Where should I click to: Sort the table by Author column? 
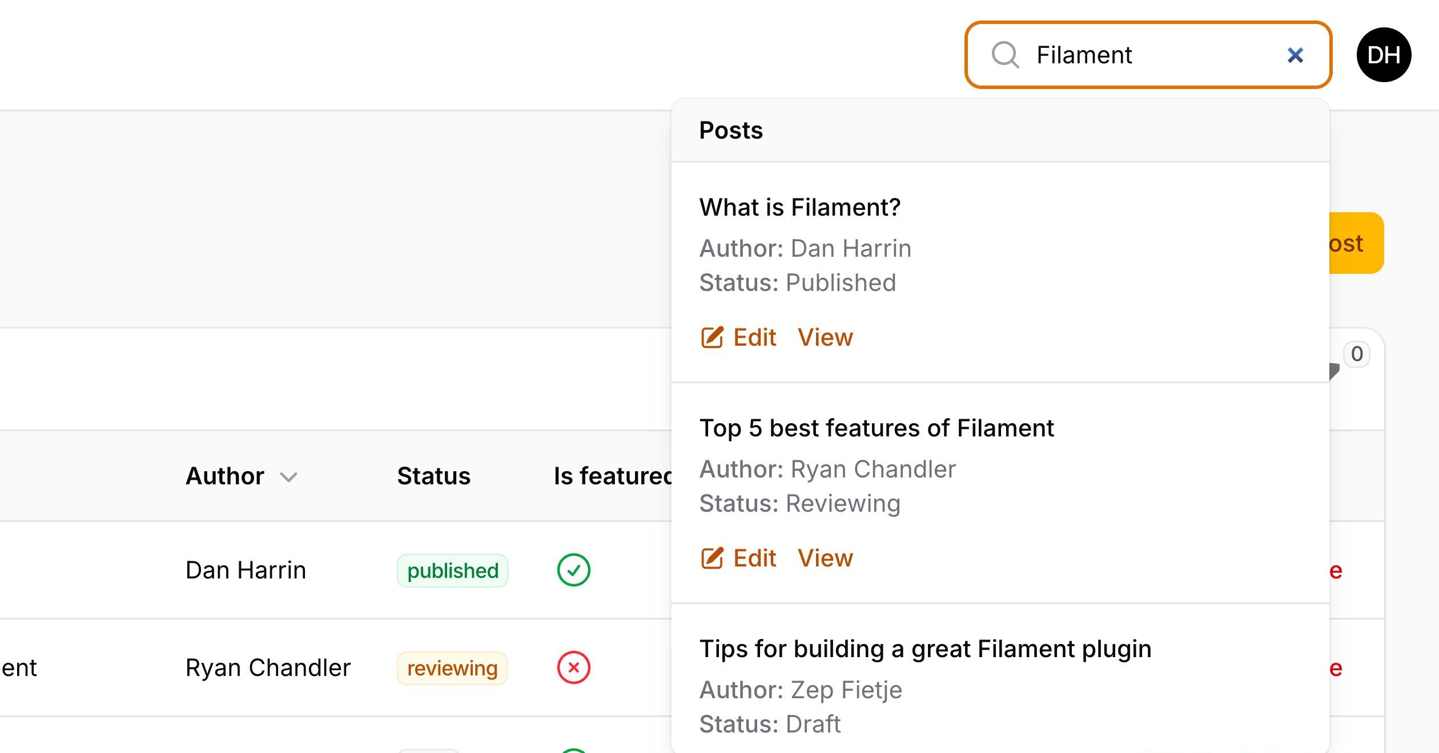[x=242, y=476]
